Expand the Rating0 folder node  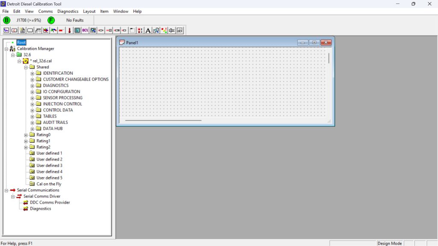26,135
